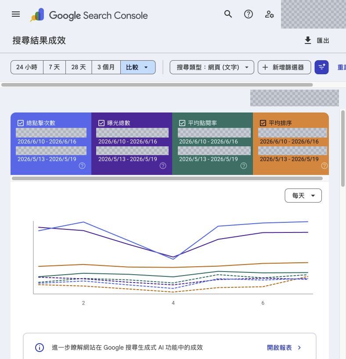Click the horizontal scrollbar under the filter bar
Screen dimensions: 346x359
point(157,85)
